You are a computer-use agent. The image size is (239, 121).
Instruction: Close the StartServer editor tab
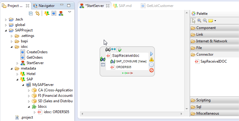pyautogui.click(x=108, y=6)
